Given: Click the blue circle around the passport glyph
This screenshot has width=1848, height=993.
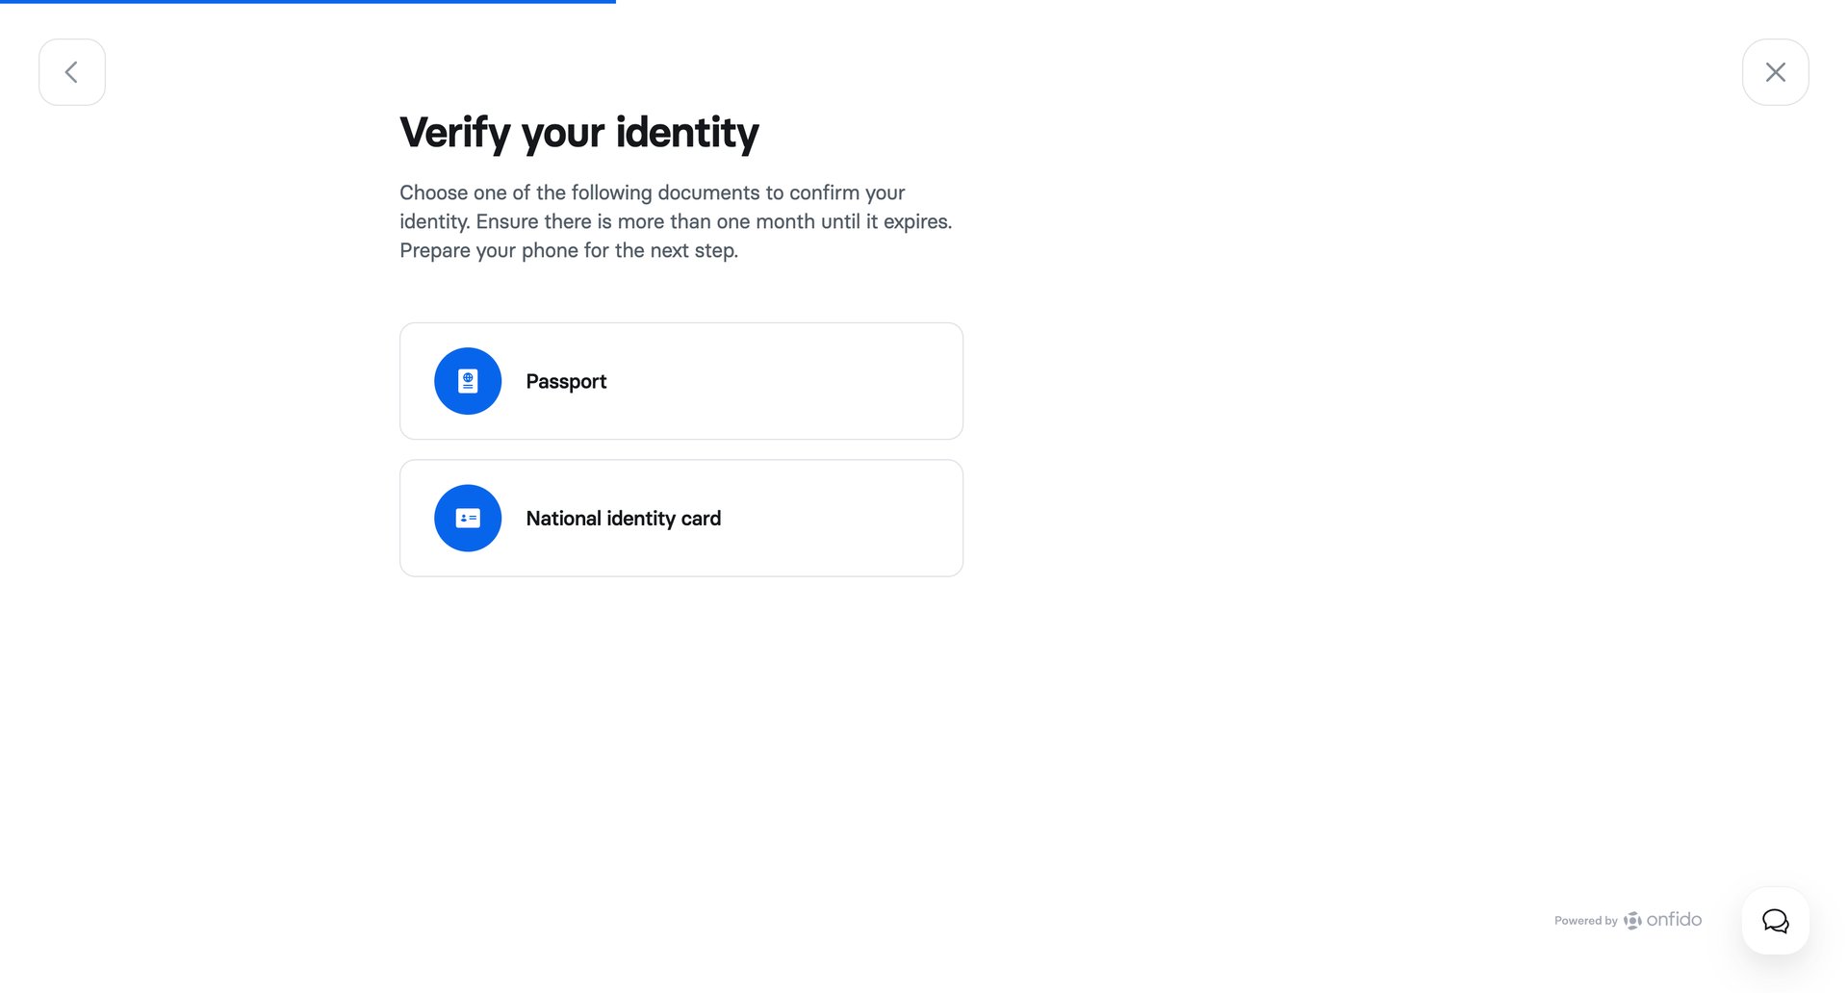Looking at the screenshot, I should pos(468,380).
